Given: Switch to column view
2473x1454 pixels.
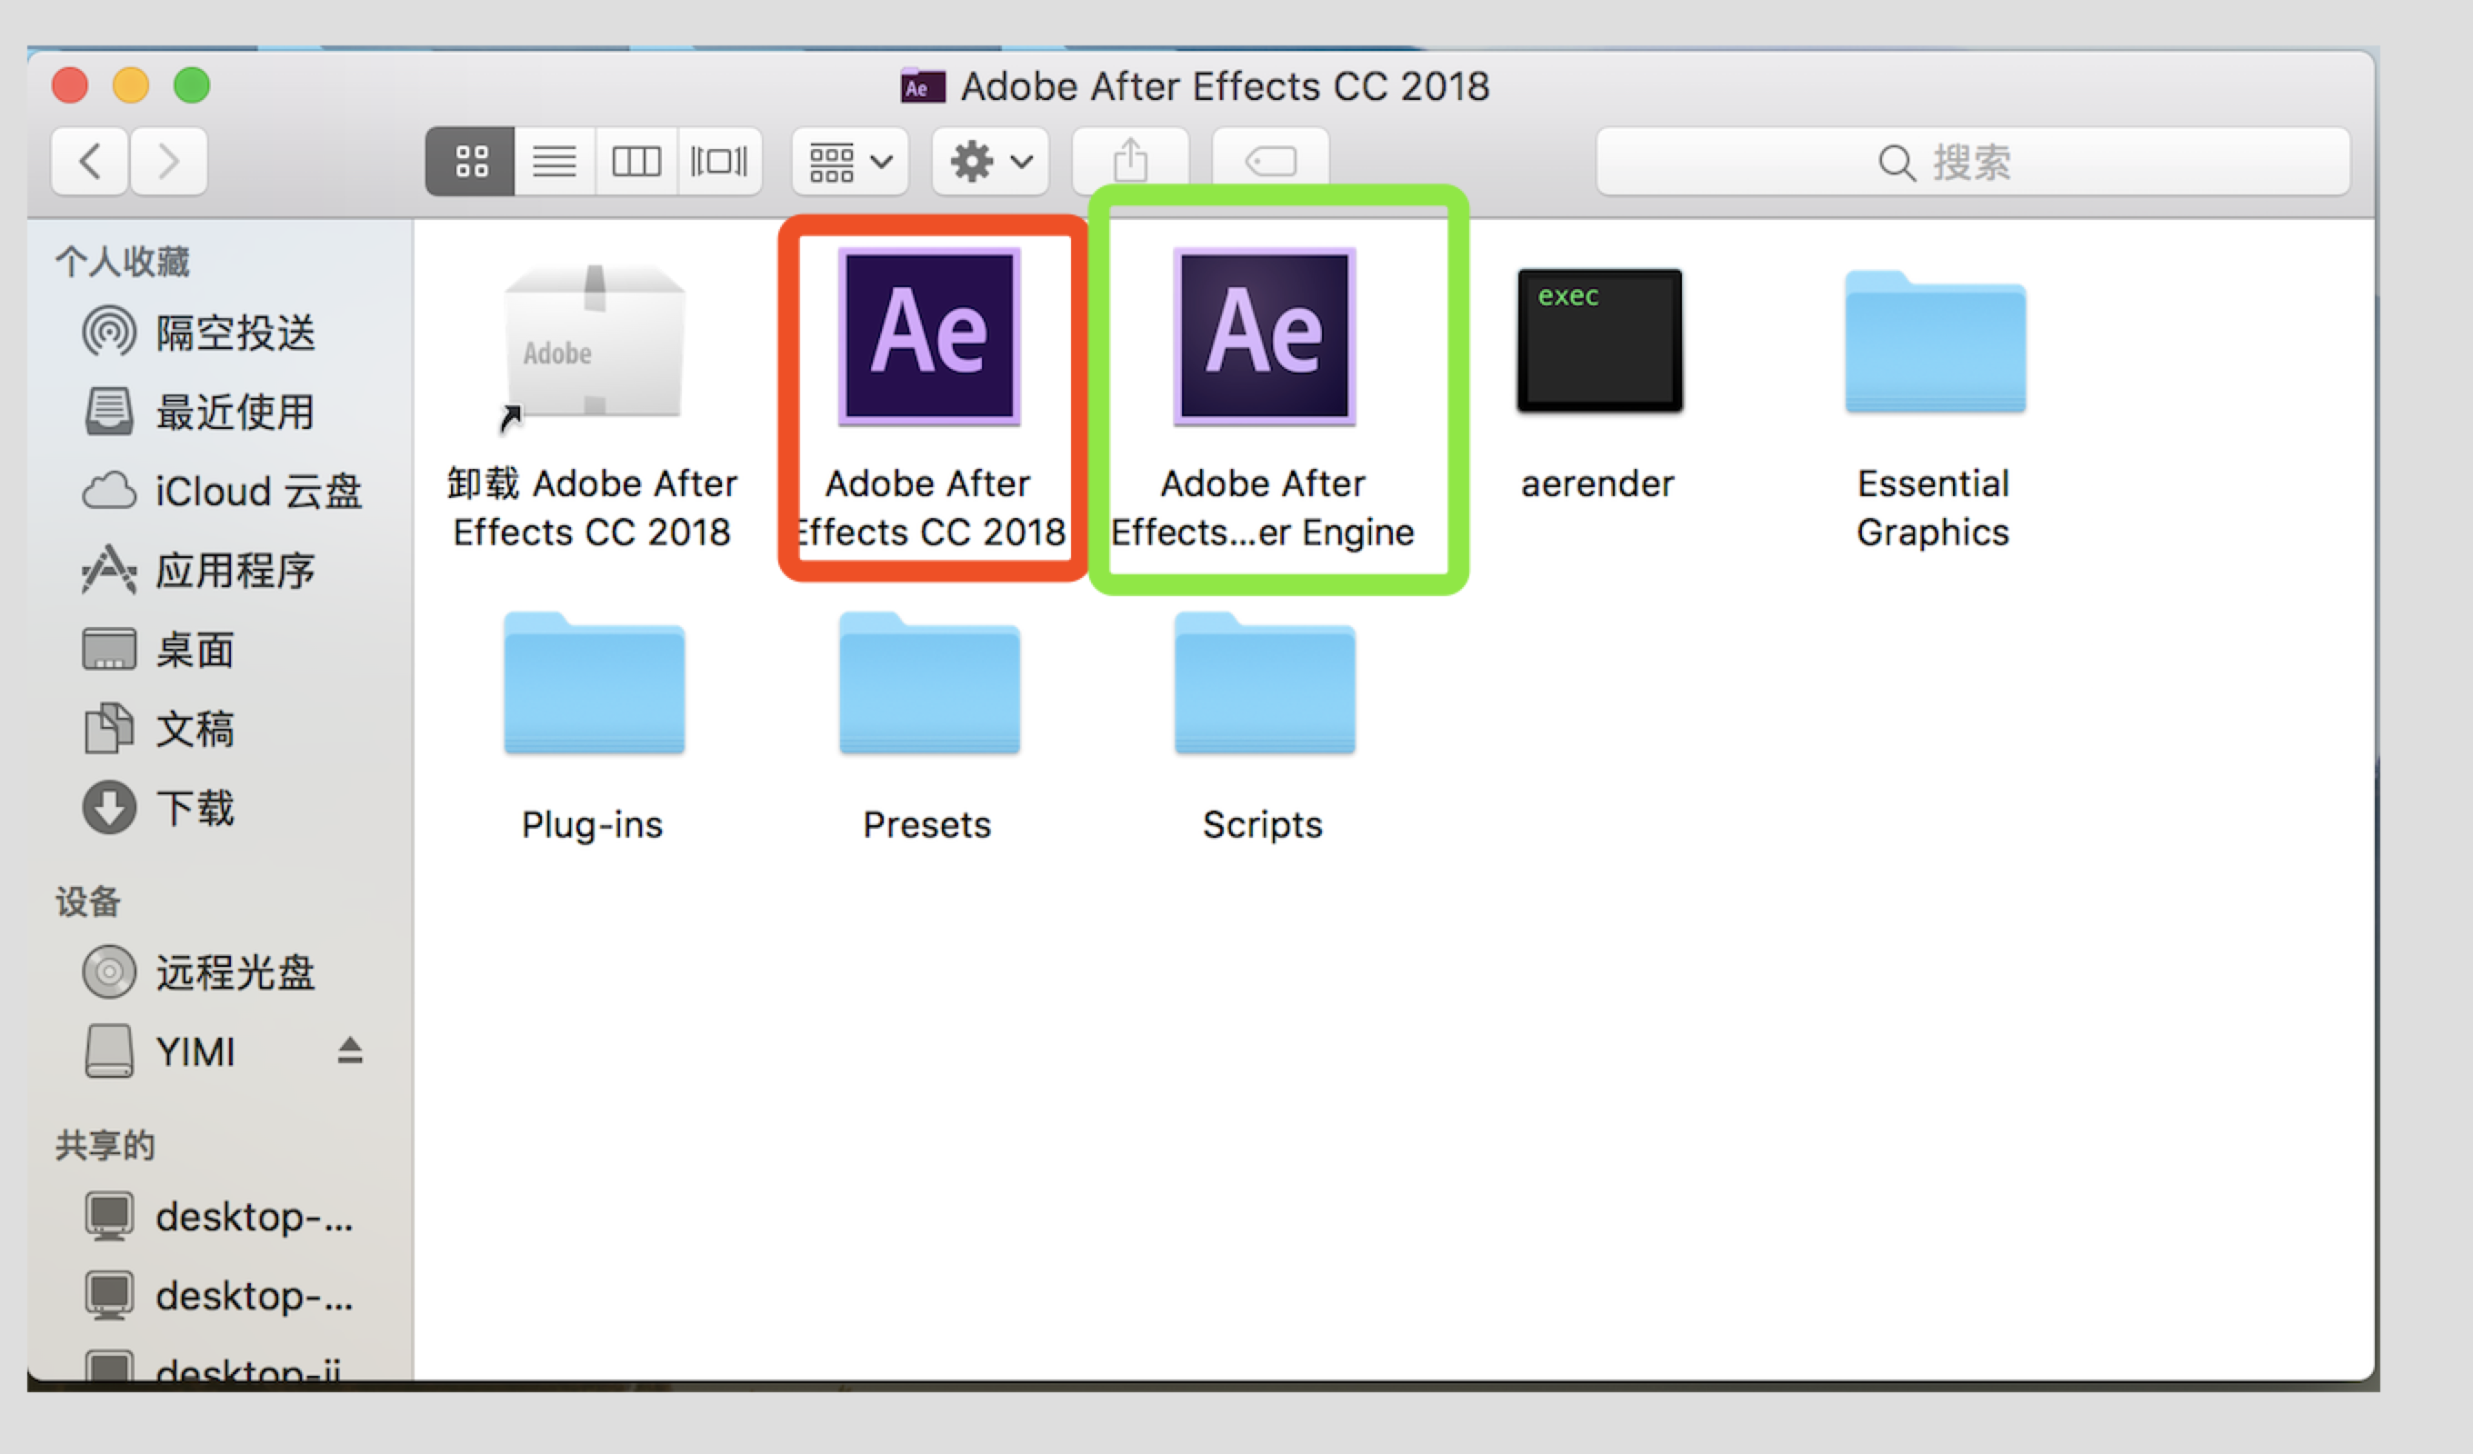Looking at the screenshot, I should [636, 161].
